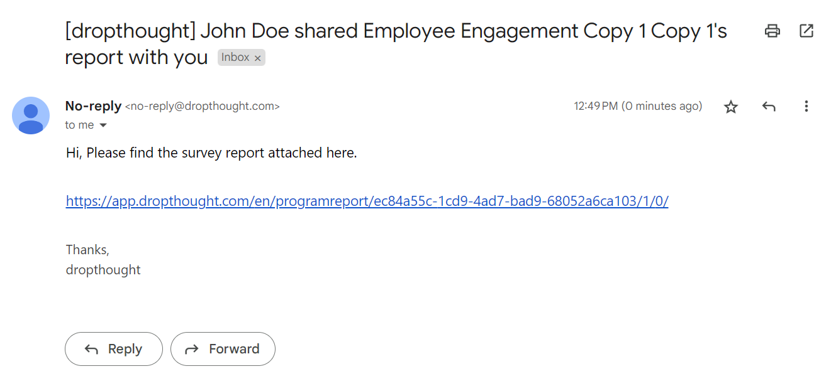Star this dropthought message
The width and height of the screenshot is (831, 386).
pos(730,107)
